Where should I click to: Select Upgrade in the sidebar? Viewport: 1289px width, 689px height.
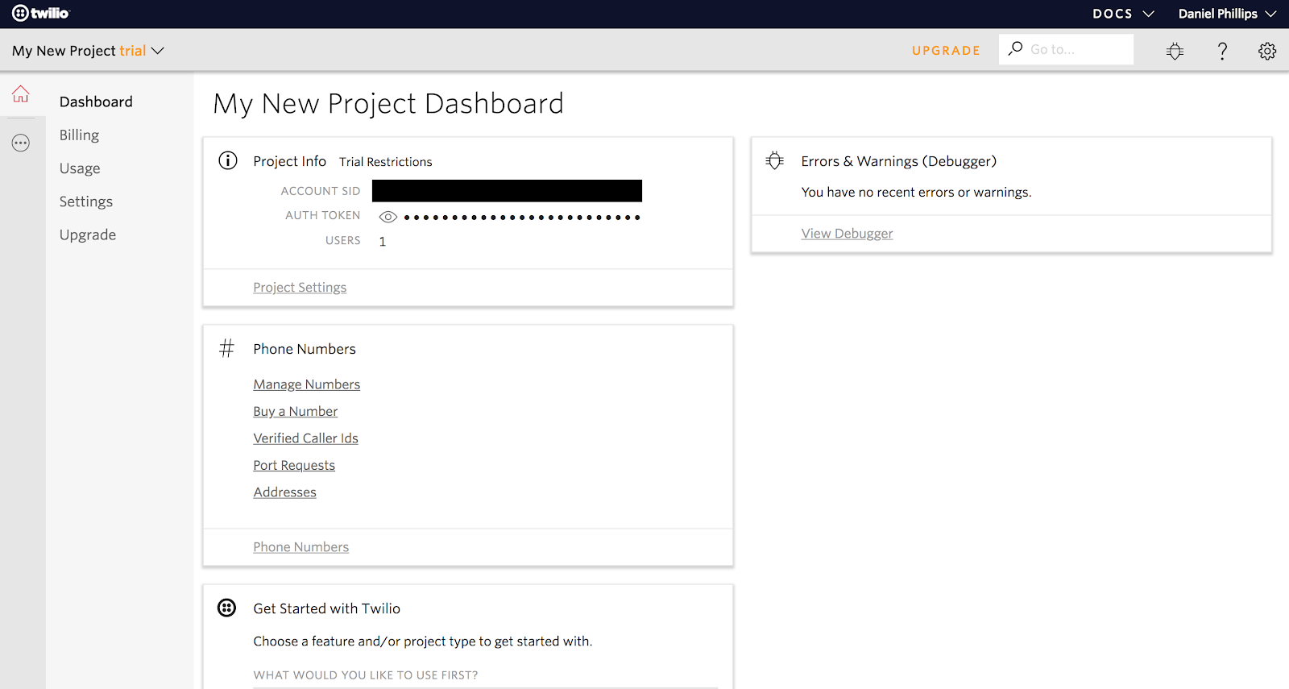(x=88, y=235)
